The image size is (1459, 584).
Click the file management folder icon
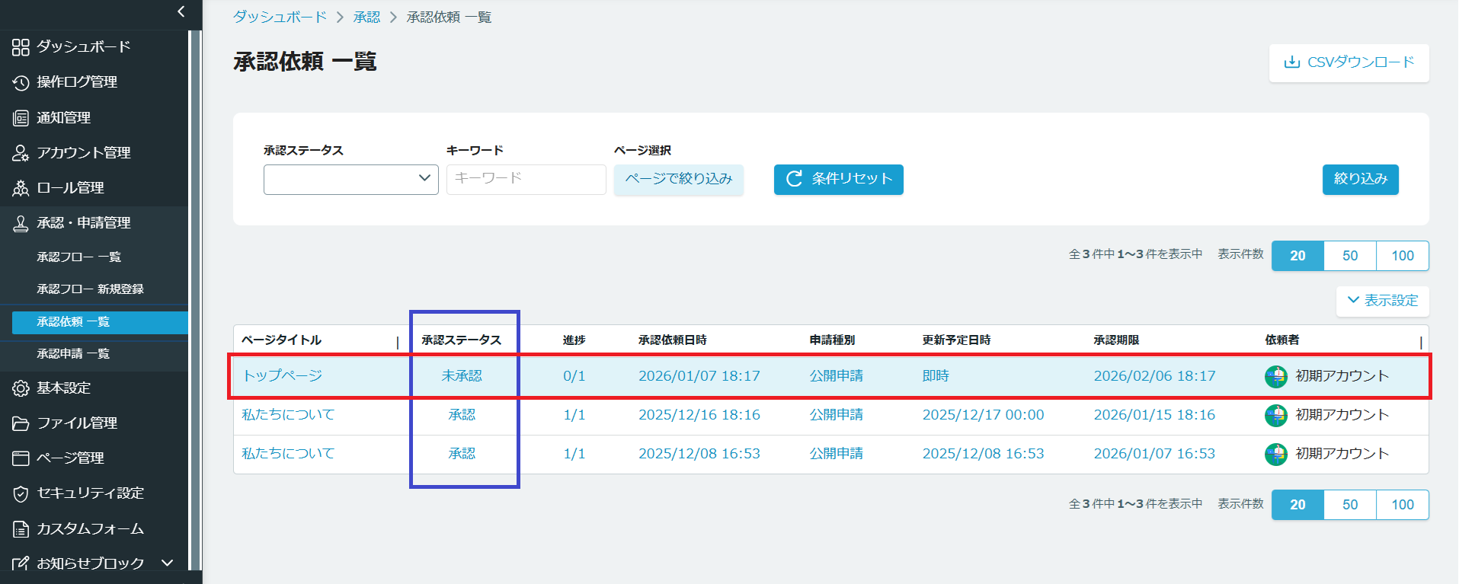click(x=21, y=423)
